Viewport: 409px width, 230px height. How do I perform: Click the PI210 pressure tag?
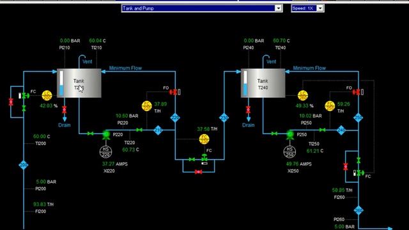click(x=65, y=48)
